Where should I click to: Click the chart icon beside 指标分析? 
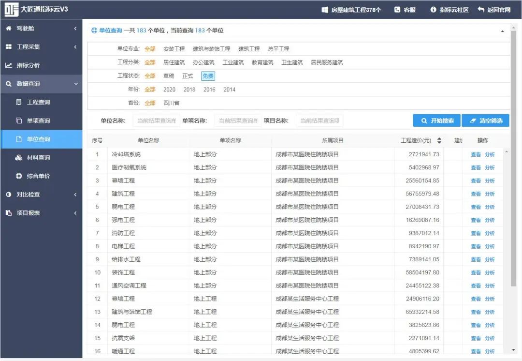coord(9,65)
